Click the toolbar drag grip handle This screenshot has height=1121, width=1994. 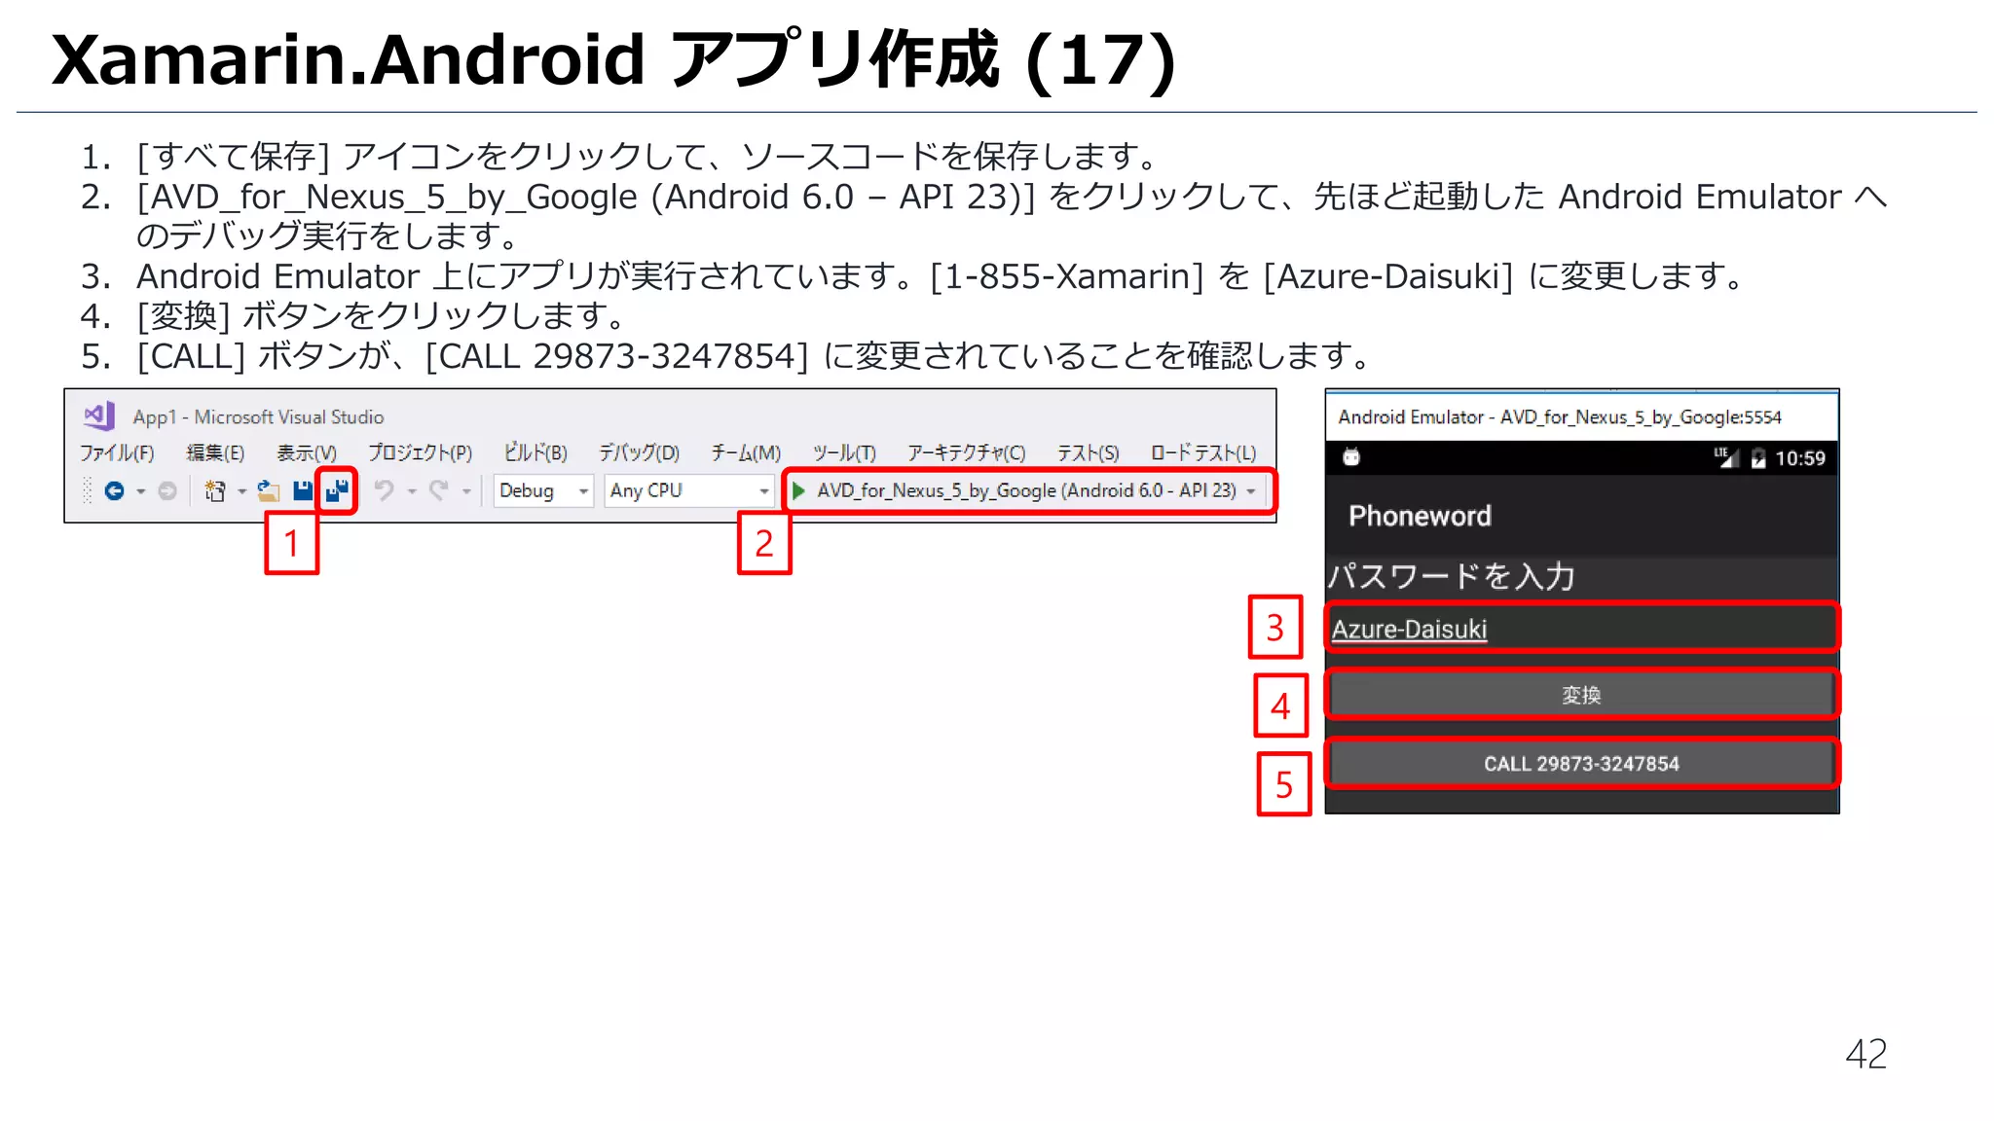[87, 490]
